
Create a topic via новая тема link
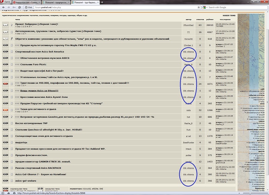point(229,15)
